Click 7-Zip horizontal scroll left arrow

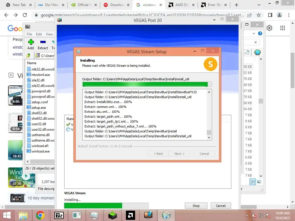tap(28, 161)
